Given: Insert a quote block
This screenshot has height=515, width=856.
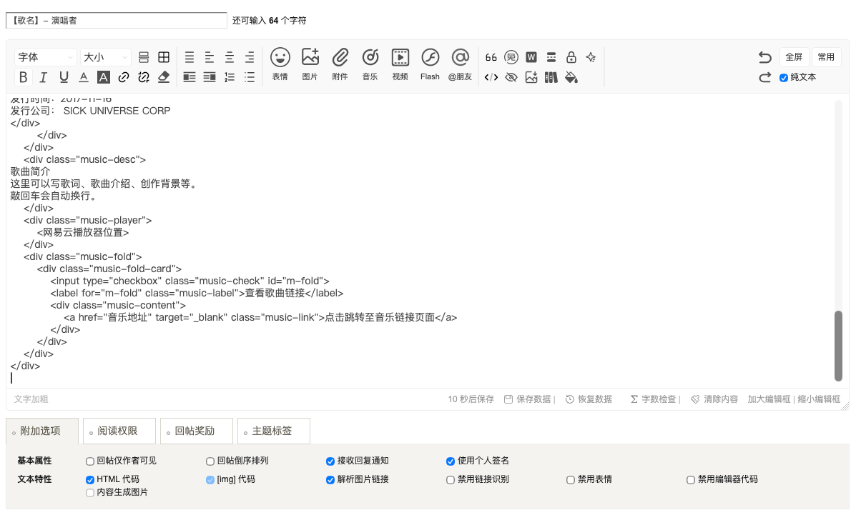Looking at the screenshot, I should (491, 57).
